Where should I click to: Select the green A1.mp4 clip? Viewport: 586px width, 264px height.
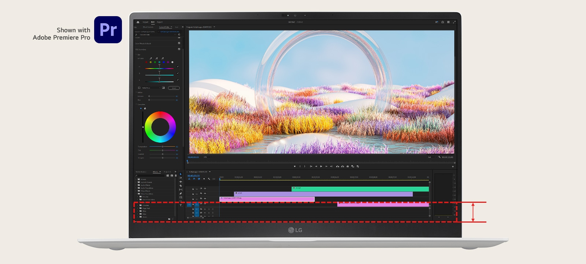[360, 189]
